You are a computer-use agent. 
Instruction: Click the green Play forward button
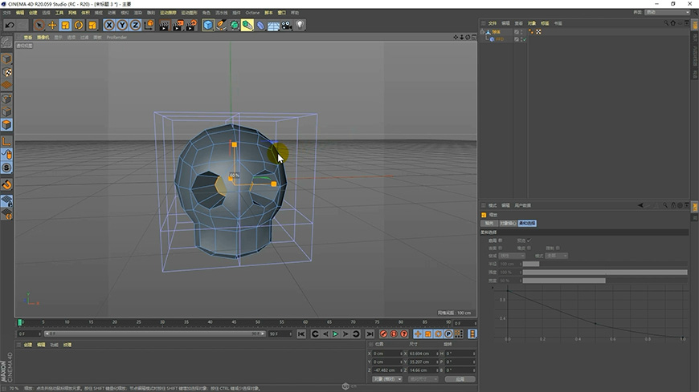[335, 333]
